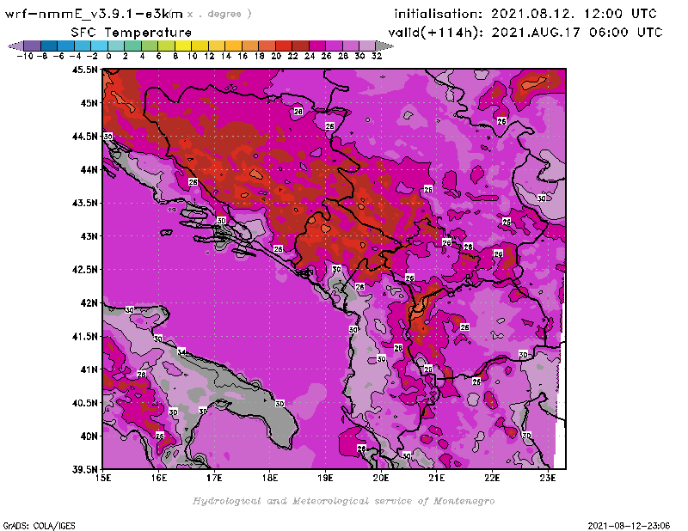Click the model name 'wrf-nmmE_v3.9.1-e3km' text
688x531 pixels.
point(94,14)
